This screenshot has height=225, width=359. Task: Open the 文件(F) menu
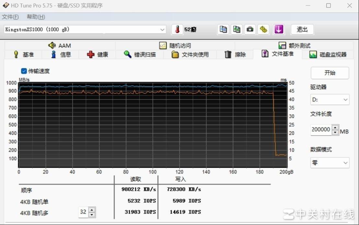coord(10,17)
